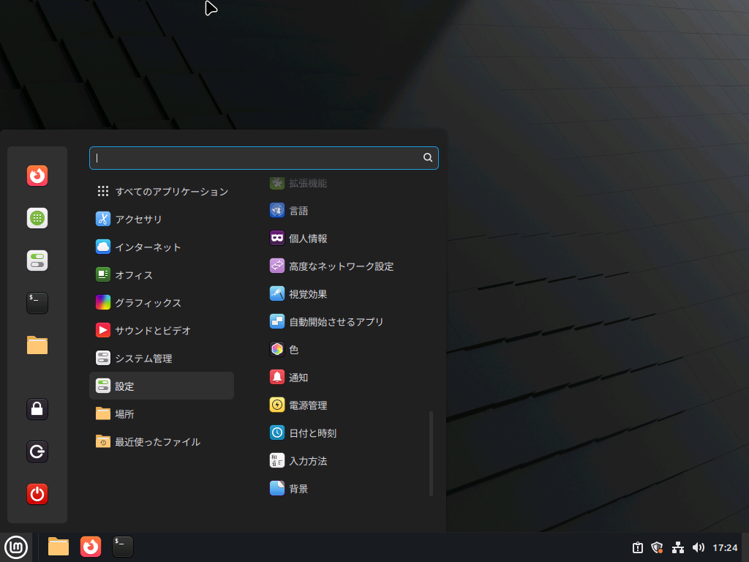This screenshot has width=749, height=562.
Task: Click the network icon in system tray
Action: [x=677, y=547]
